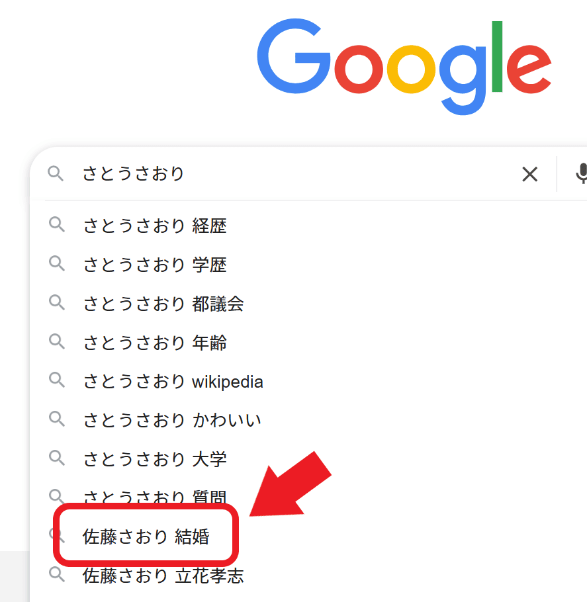Click the magnifier icon inside the search box

(x=56, y=175)
